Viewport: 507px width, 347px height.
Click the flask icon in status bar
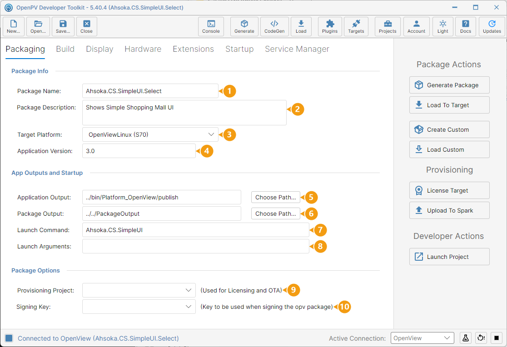pos(466,338)
